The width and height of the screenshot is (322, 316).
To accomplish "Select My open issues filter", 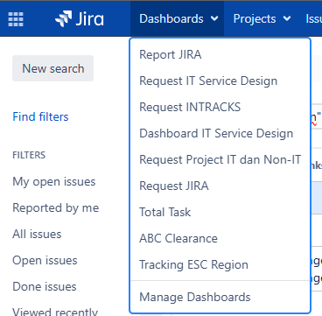I will pyautogui.click(x=54, y=181).
